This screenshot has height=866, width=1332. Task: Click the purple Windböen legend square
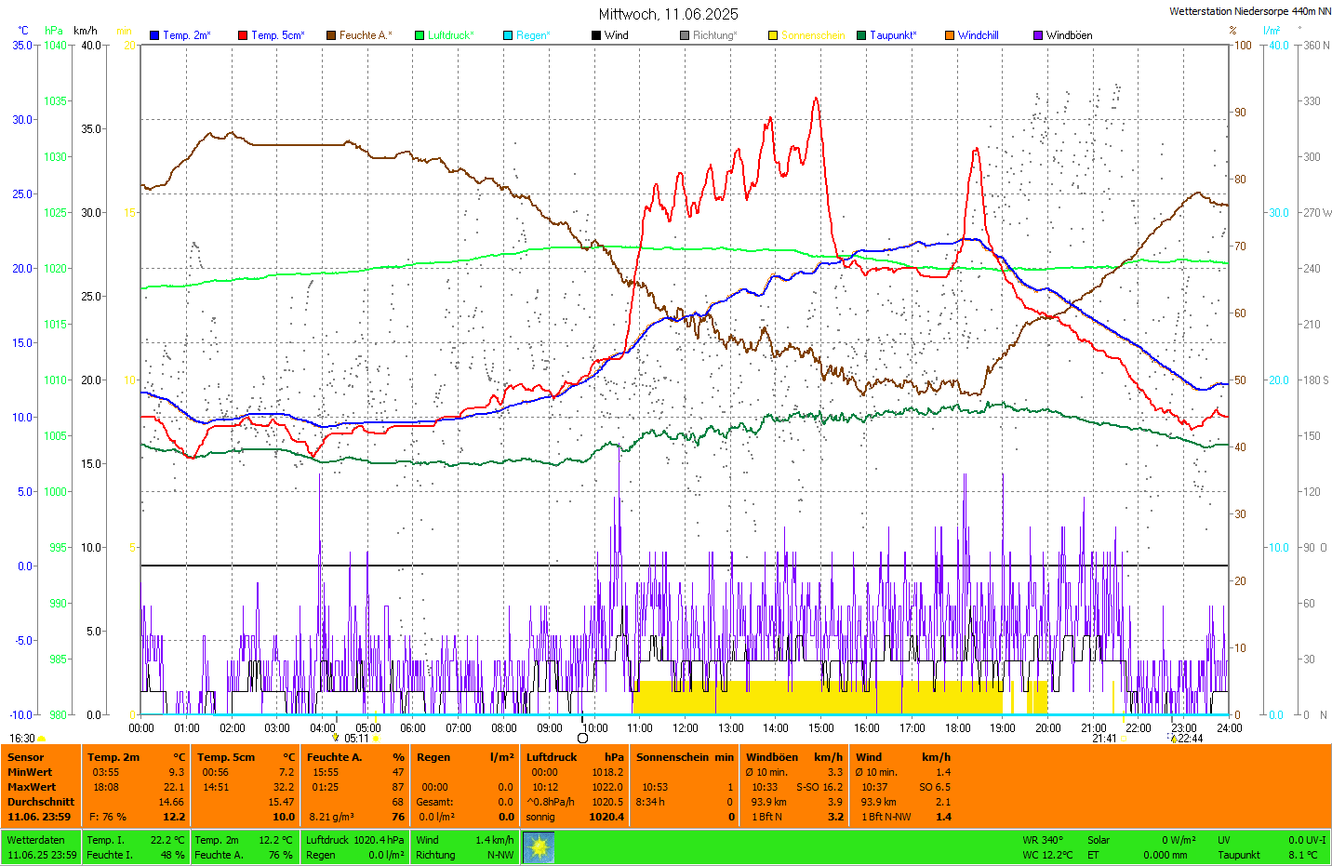pos(1038,35)
